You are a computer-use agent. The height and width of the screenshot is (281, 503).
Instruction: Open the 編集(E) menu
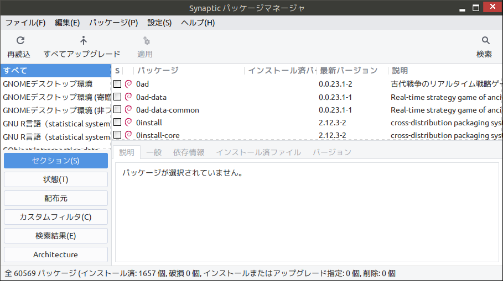click(x=67, y=23)
